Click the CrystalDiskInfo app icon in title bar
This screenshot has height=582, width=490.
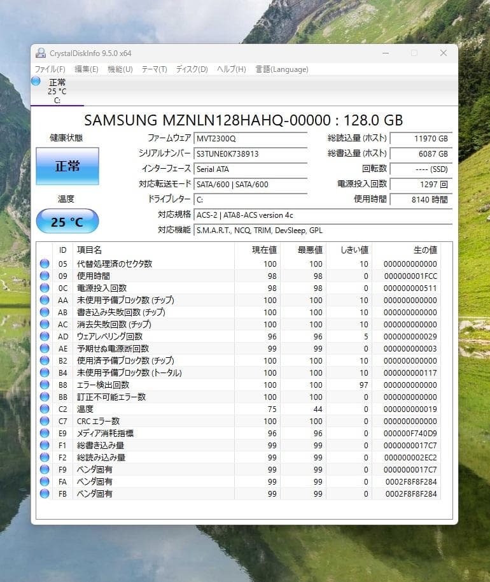tap(41, 53)
